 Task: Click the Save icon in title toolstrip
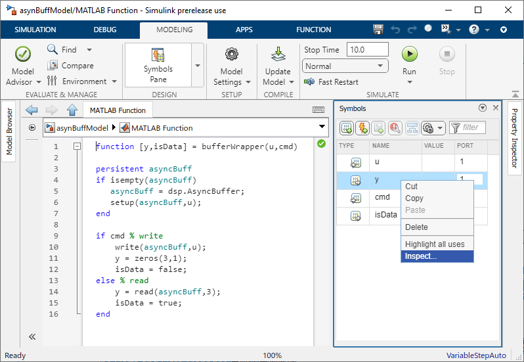click(x=378, y=30)
